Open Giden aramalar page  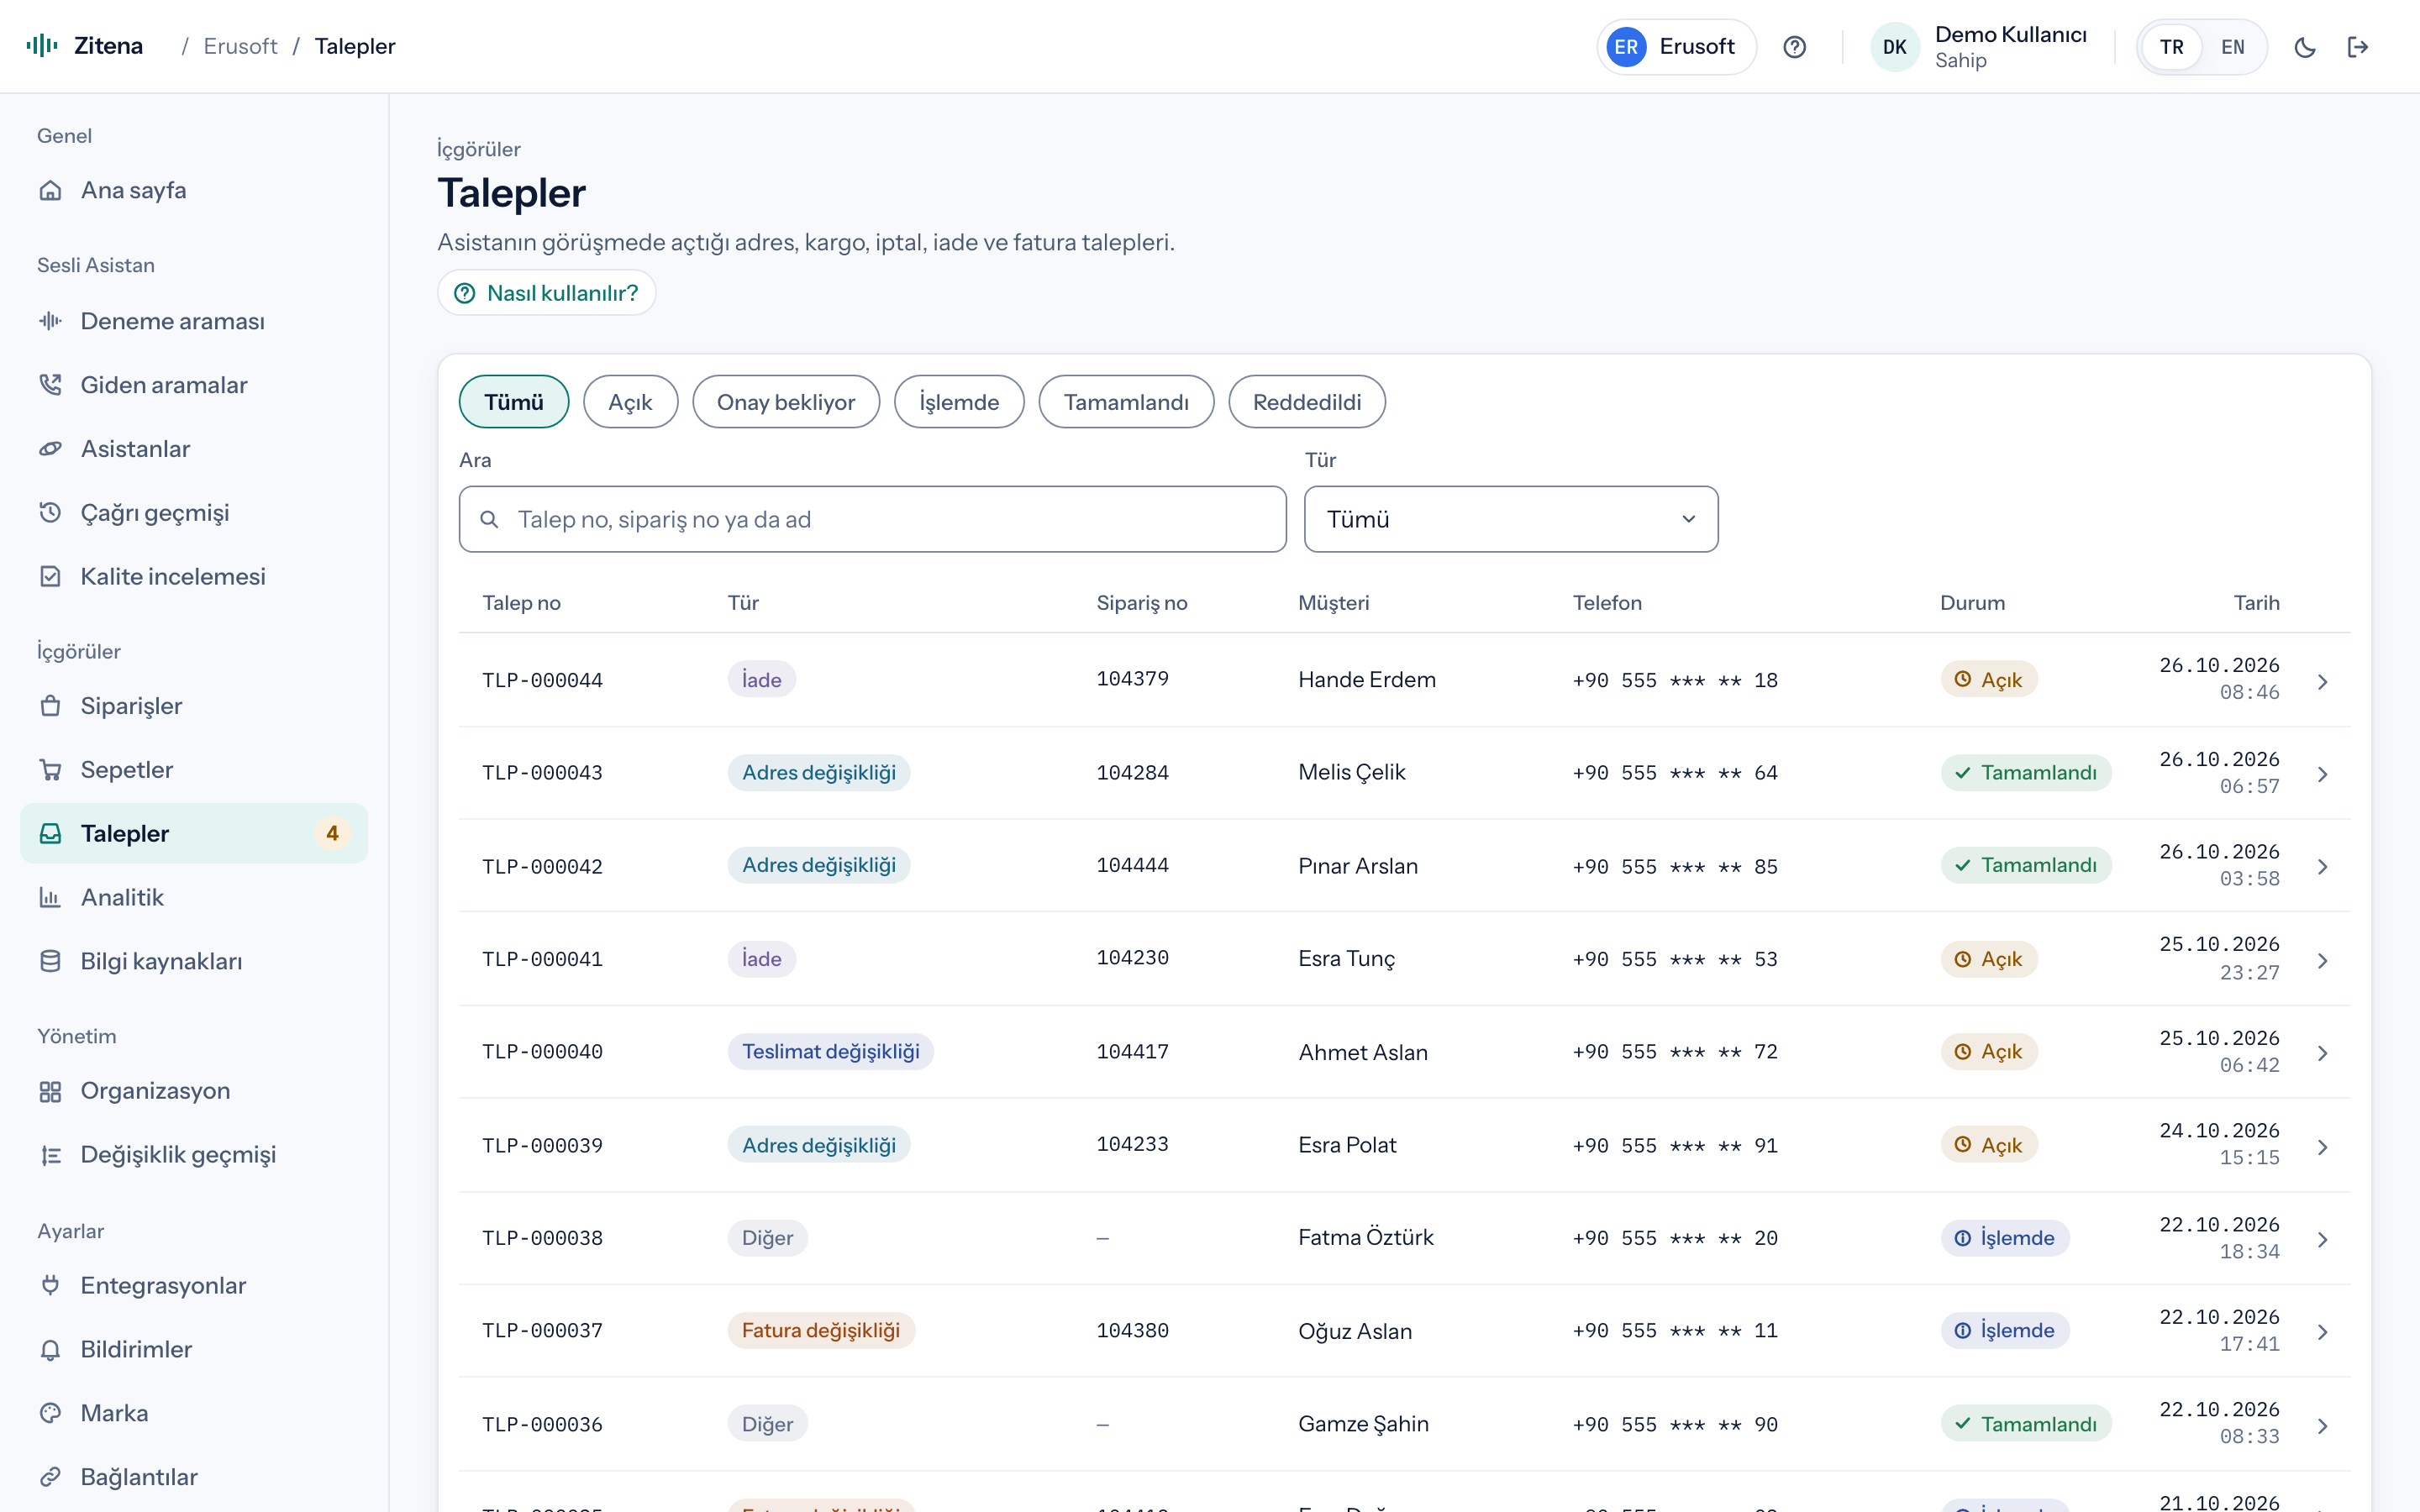194,385
